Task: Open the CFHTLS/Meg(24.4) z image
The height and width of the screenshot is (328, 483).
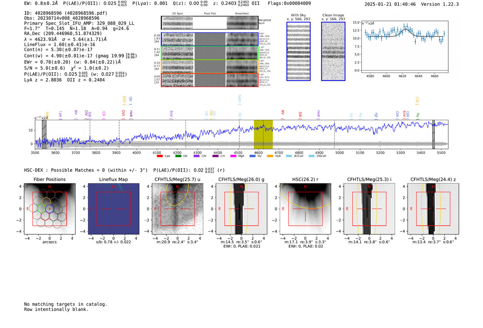Action: [x=433, y=209]
